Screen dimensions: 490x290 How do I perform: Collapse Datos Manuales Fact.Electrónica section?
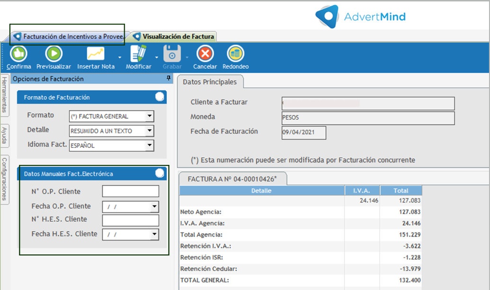(160, 173)
